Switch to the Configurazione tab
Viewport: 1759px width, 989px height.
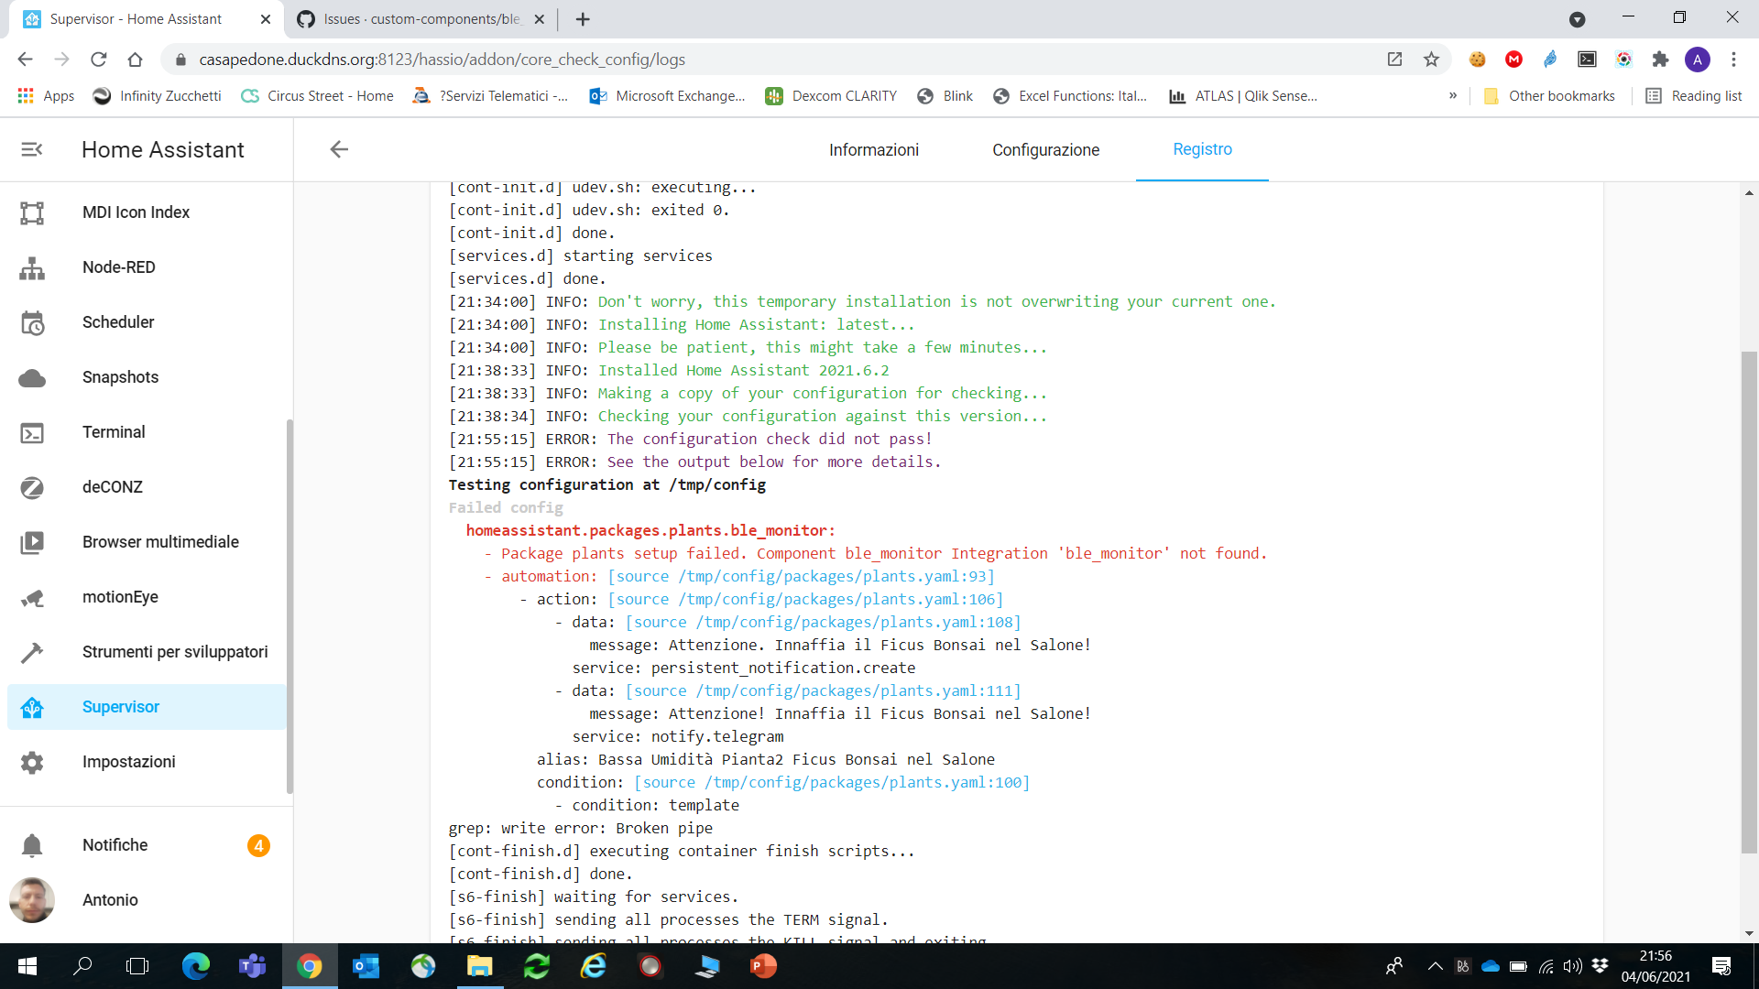(x=1045, y=150)
